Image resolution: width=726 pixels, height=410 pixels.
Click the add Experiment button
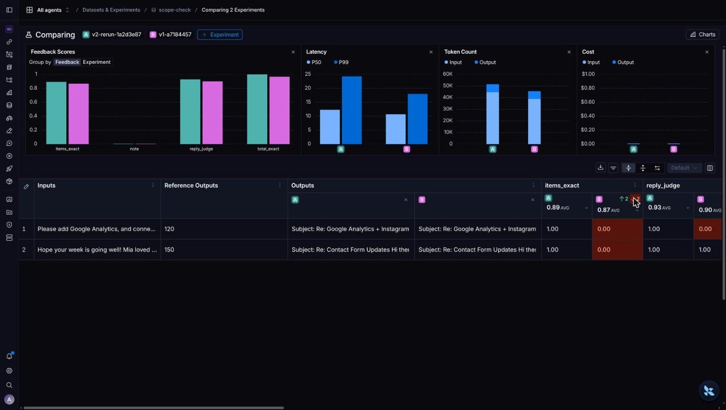(x=220, y=35)
